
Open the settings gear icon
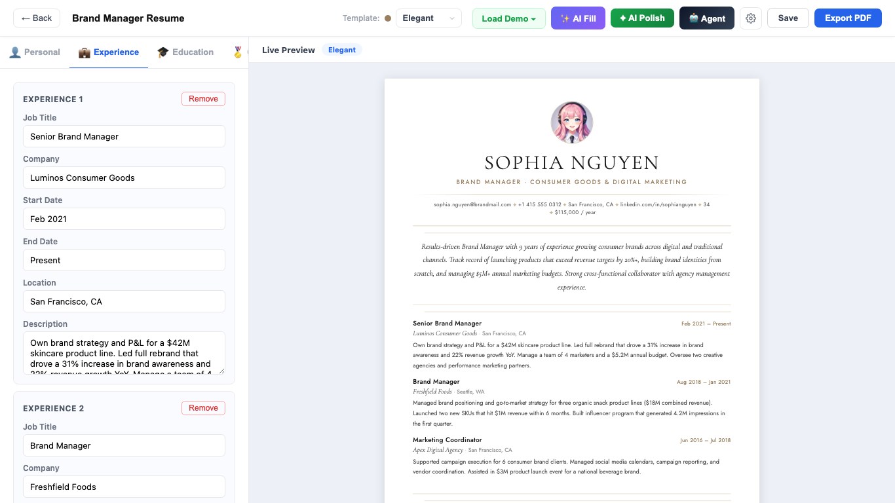tap(751, 18)
